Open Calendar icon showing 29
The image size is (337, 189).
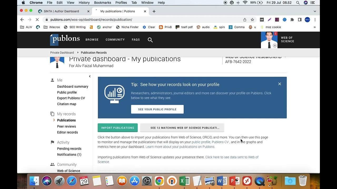[x=84, y=181]
